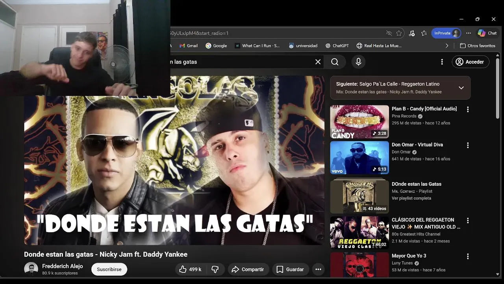Open Plan B - Candy [Official Audio] title
504x284 pixels.
point(424,109)
